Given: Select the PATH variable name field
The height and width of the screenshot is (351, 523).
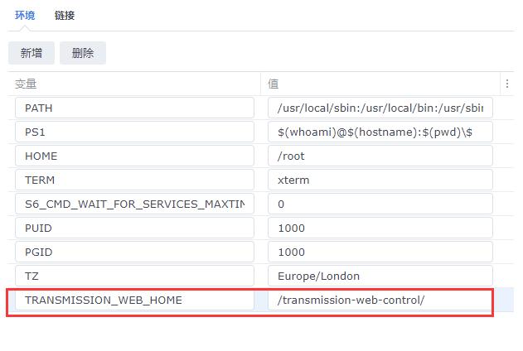Looking at the screenshot, I should pos(134,108).
